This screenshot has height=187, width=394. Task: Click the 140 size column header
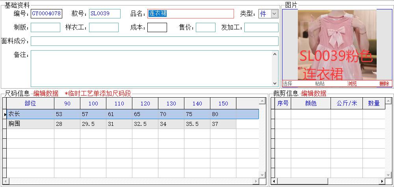[x=197, y=103]
